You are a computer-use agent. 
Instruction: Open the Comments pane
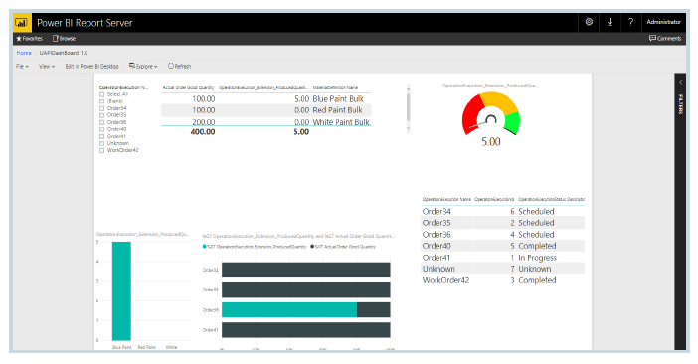pos(665,39)
